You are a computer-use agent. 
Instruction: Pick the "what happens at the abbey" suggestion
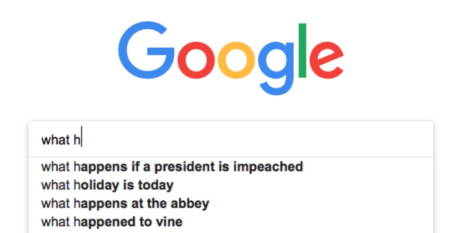[231, 203]
